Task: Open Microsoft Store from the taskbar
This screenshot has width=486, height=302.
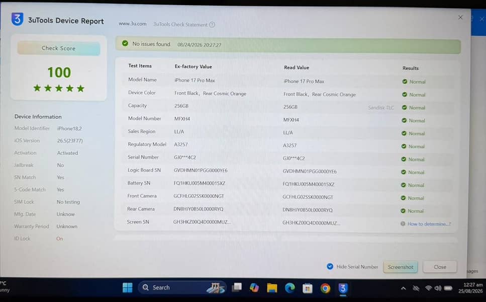Action: [x=308, y=288]
